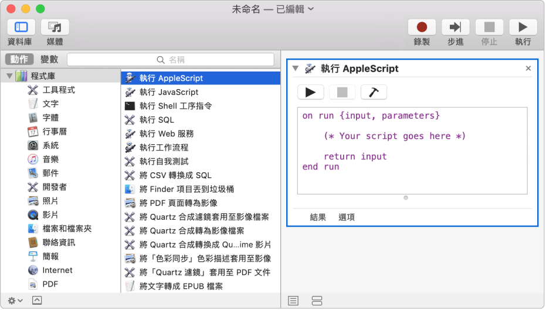
Task: Open the gear action menu dropdown
Action: (15, 301)
